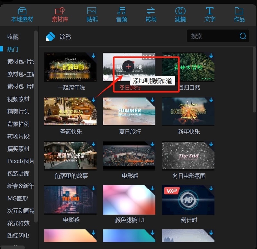257x249 pixels.
Task: Select the 新春&新年 category
Action: pos(21,186)
